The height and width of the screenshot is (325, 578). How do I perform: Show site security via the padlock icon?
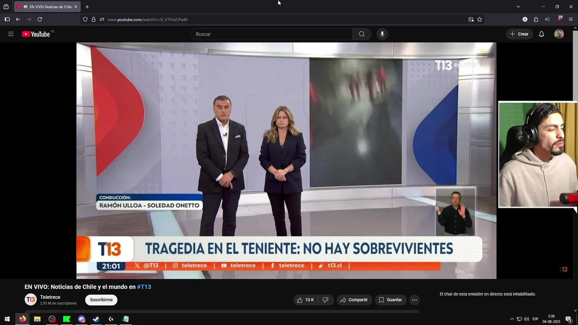[93, 19]
